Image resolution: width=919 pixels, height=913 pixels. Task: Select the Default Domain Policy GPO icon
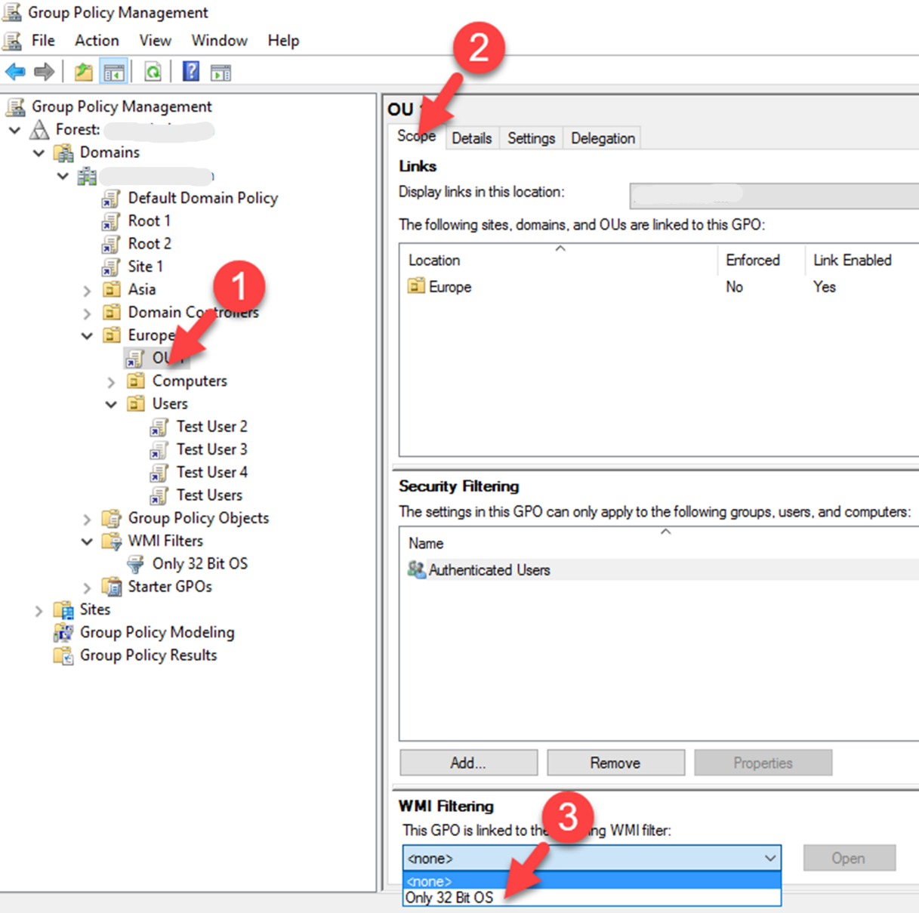point(111,199)
